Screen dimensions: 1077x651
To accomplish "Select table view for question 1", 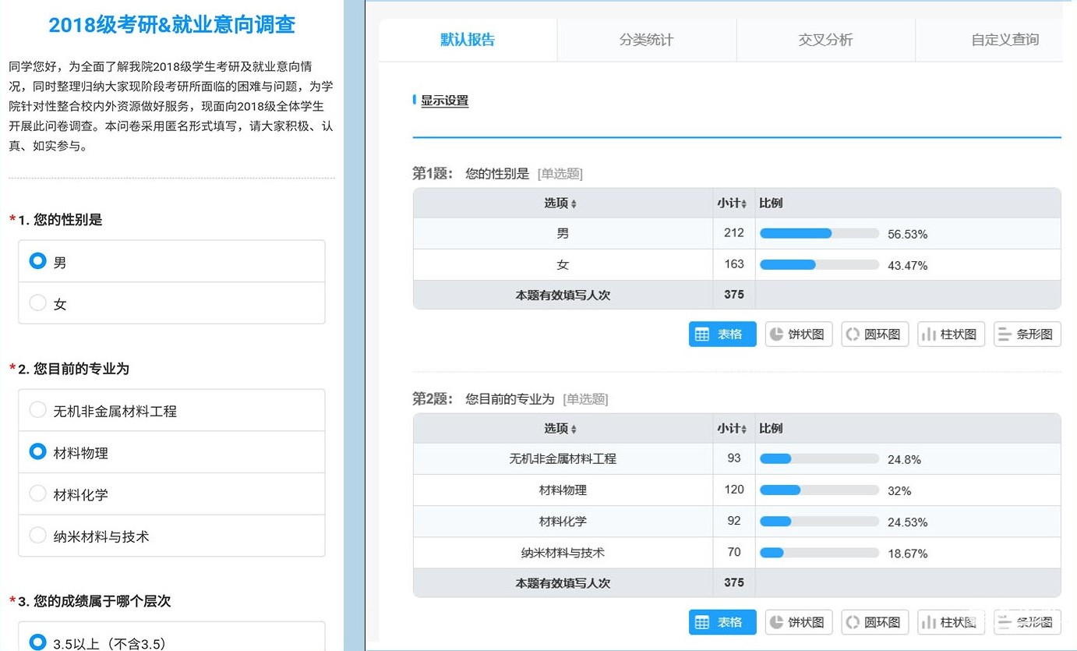I will pyautogui.click(x=722, y=334).
